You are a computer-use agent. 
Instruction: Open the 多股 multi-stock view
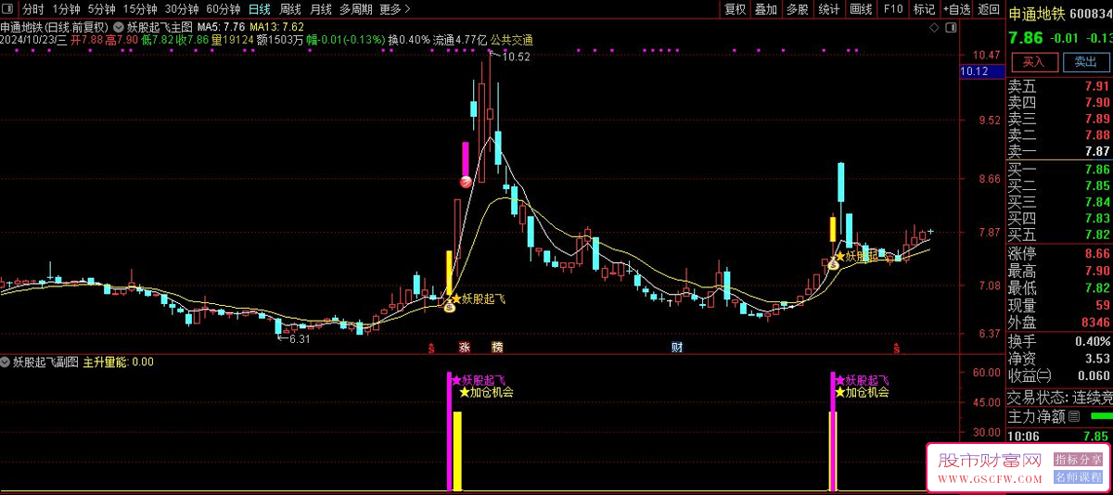[x=797, y=9]
